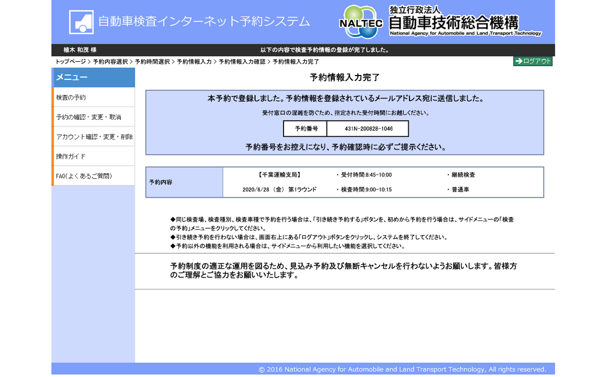Image resolution: width=602 pixels, height=377 pixels.
Task: Click the 予約時間選択 breadcrumb step
Action: coord(152,62)
